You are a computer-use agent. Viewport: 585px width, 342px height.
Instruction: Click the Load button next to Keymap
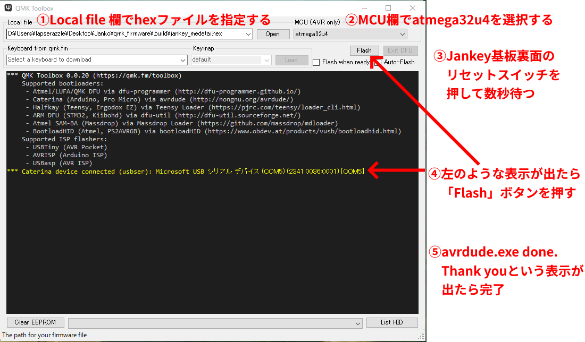[x=291, y=60]
